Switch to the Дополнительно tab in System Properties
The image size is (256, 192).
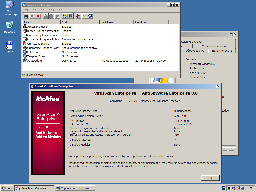(x=222, y=51)
